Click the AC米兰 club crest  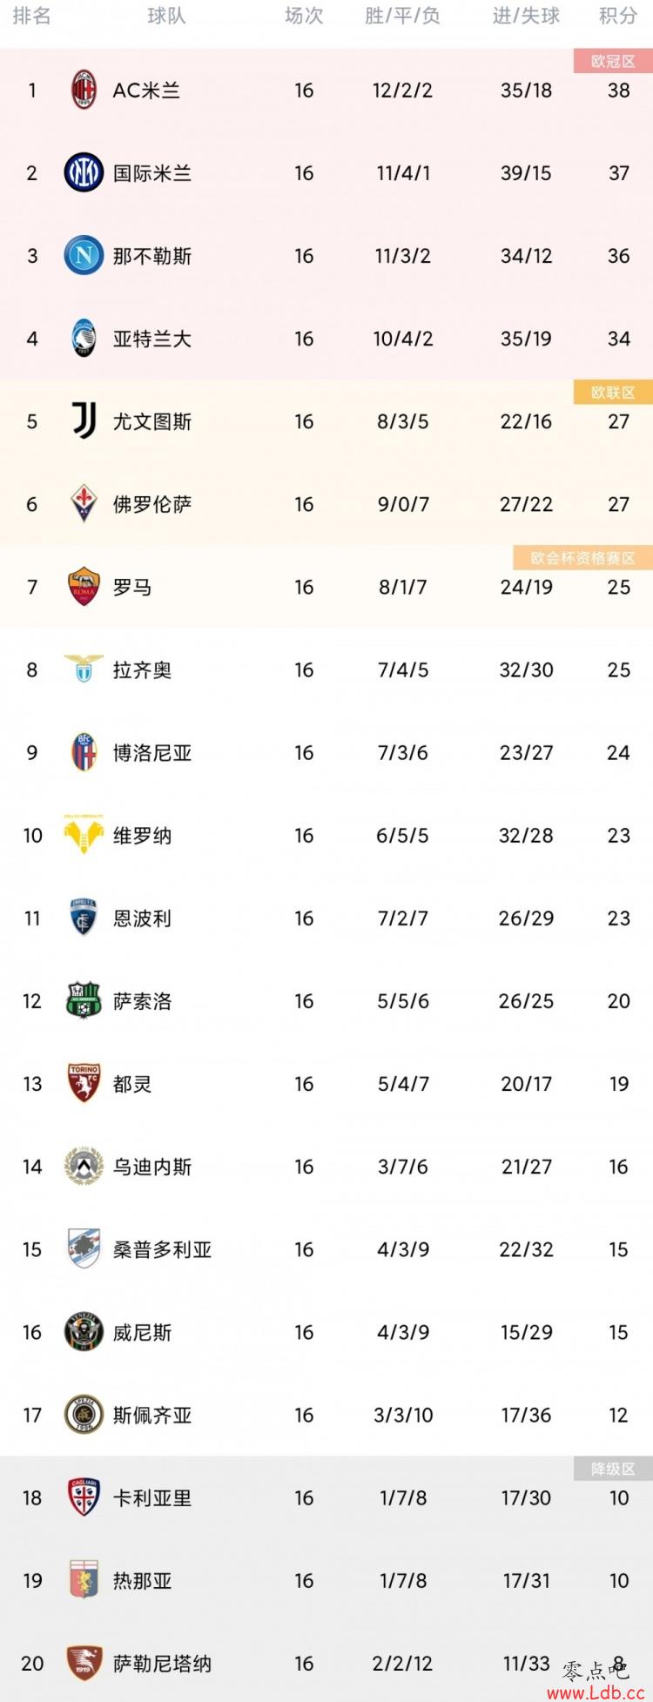tap(84, 90)
